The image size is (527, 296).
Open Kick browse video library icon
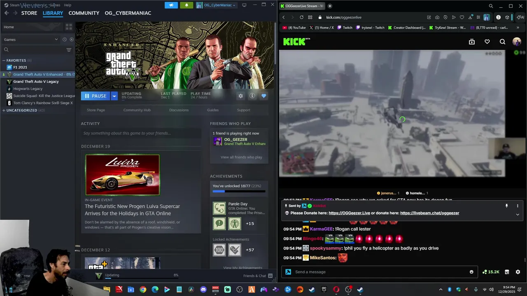coord(472,42)
